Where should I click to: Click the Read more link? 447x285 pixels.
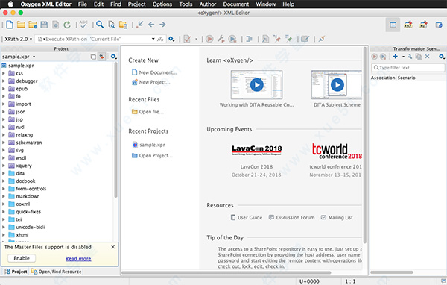78,259
